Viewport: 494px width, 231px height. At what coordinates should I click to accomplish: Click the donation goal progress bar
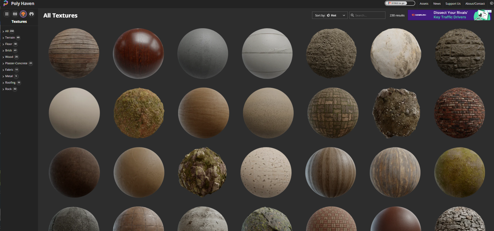(x=400, y=3)
